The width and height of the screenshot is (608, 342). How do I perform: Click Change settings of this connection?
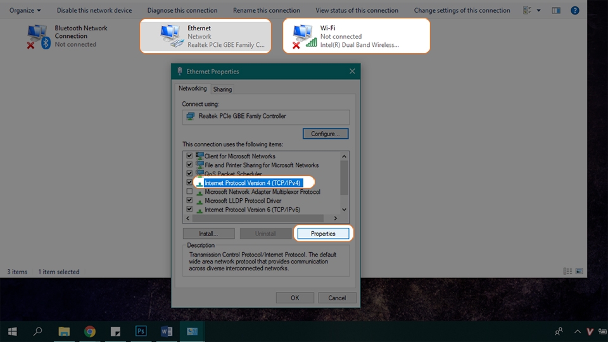coord(462,11)
